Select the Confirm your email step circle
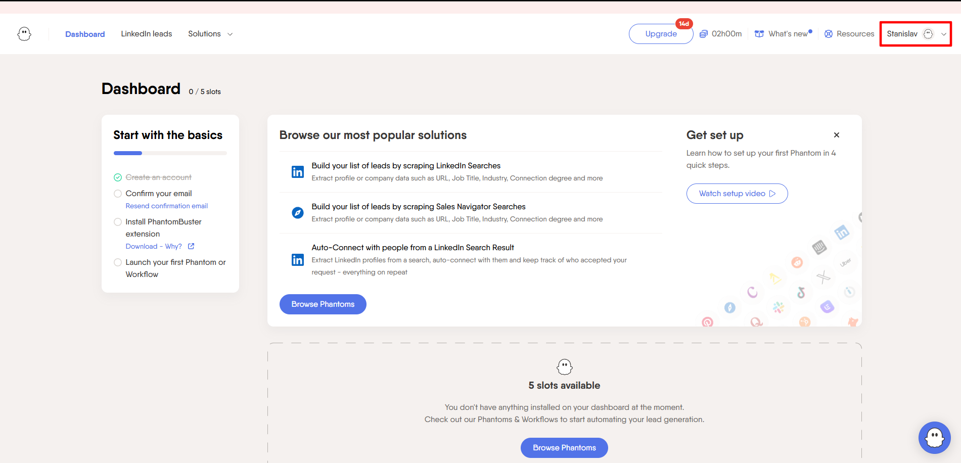Viewport: 961px width, 463px height. point(118,194)
